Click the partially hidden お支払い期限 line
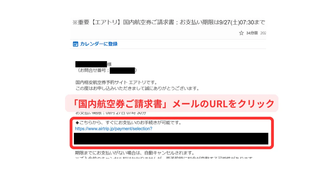Image resolution: width=336 pixels, height=176 pixels. (111, 113)
